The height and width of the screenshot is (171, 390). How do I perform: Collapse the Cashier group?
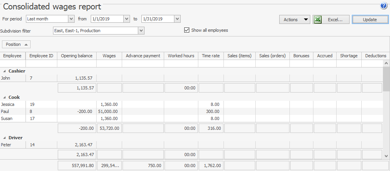click(x=5, y=71)
